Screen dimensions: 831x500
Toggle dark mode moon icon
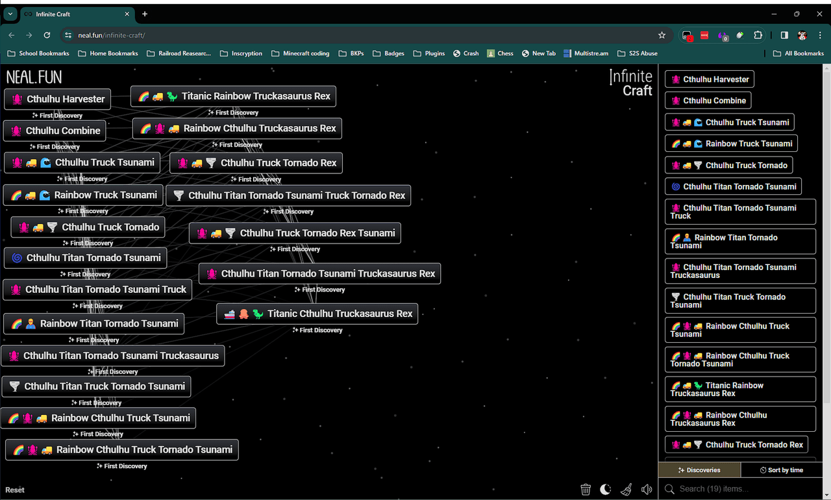tap(606, 490)
